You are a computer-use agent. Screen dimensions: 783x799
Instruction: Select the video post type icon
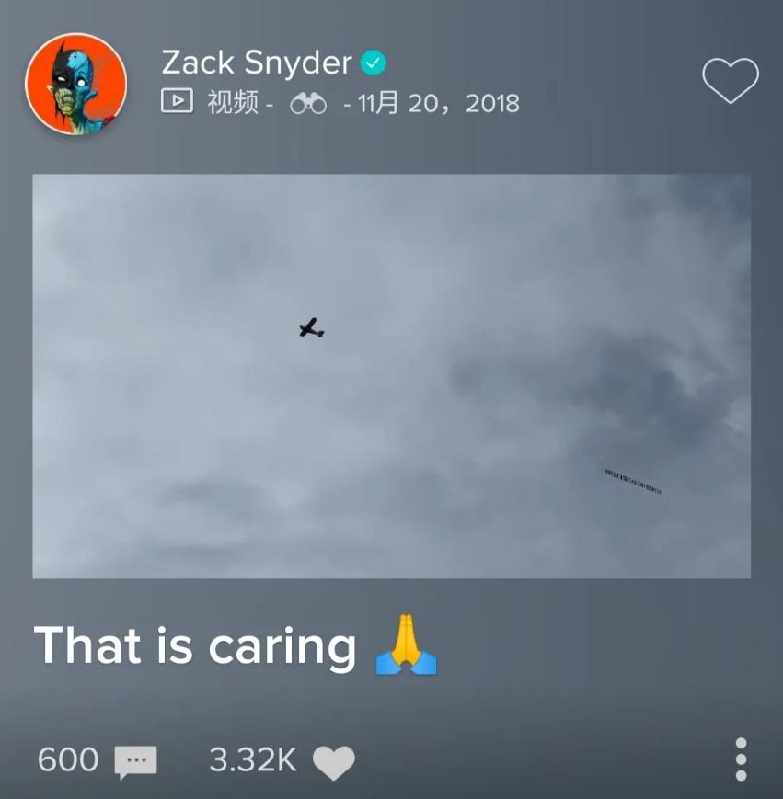point(177,100)
